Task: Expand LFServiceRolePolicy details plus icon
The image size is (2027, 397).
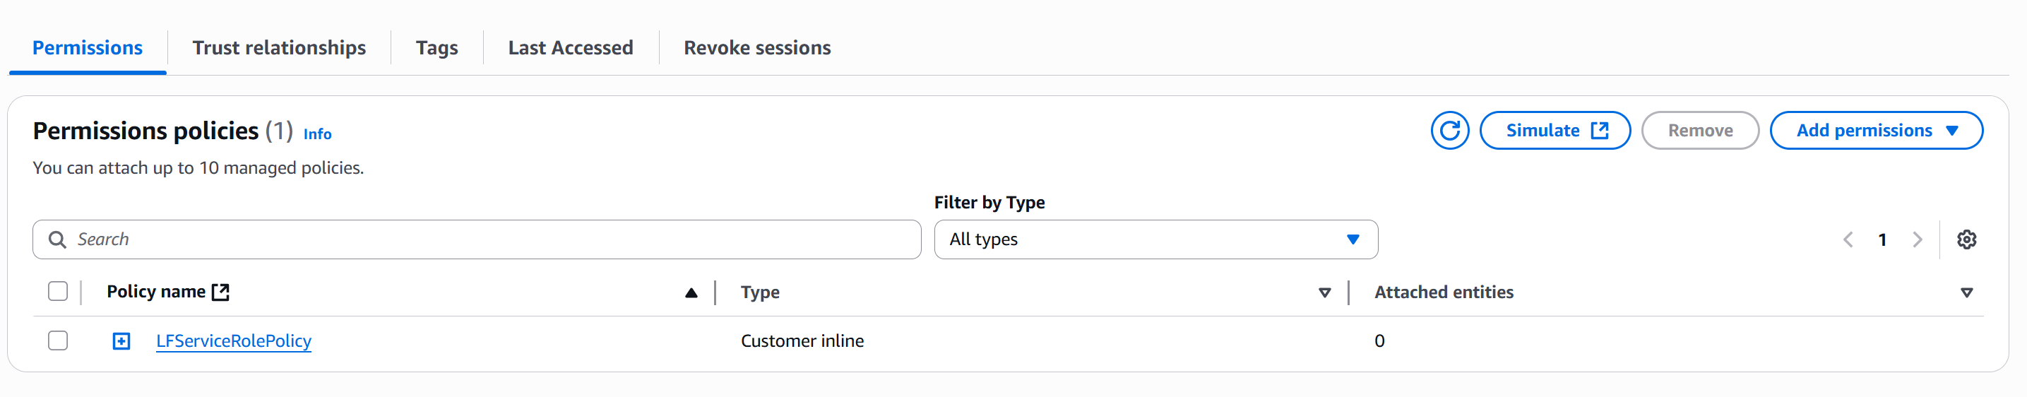Action: pyautogui.click(x=121, y=341)
